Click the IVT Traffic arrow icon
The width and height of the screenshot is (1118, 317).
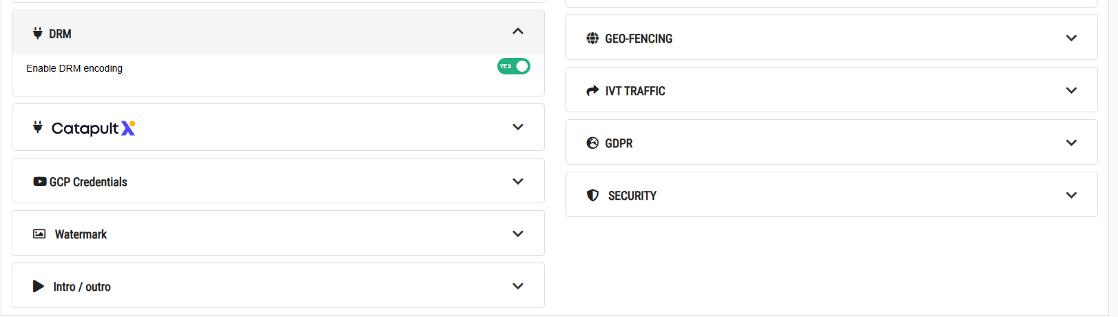(592, 90)
